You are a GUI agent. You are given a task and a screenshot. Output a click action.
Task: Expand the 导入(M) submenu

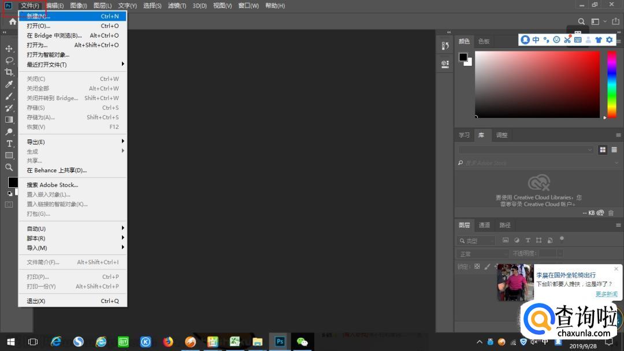(73, 248)
